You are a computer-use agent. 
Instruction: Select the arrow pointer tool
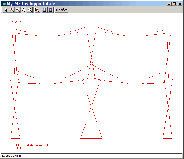pos(6,10)
